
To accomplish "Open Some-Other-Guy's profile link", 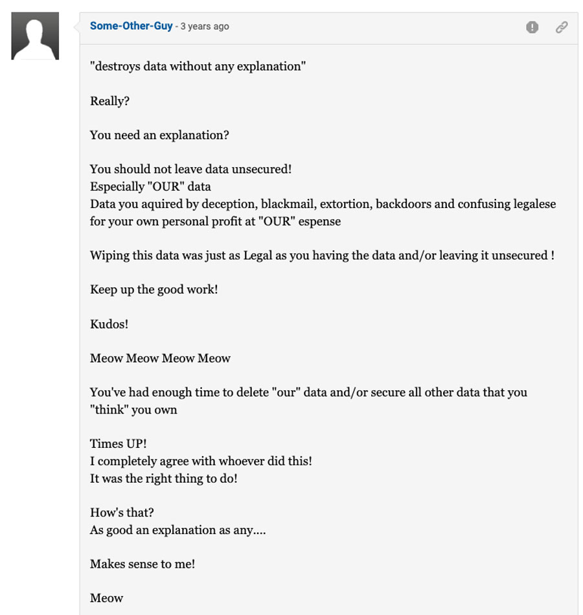I will pos(131,26).
